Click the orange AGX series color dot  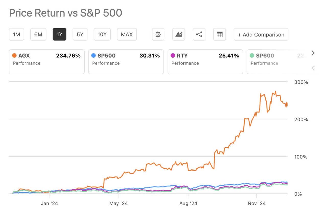[14, 56]
